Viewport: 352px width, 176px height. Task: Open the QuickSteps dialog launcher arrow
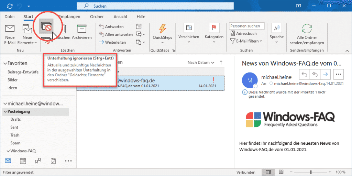[173, 50]
